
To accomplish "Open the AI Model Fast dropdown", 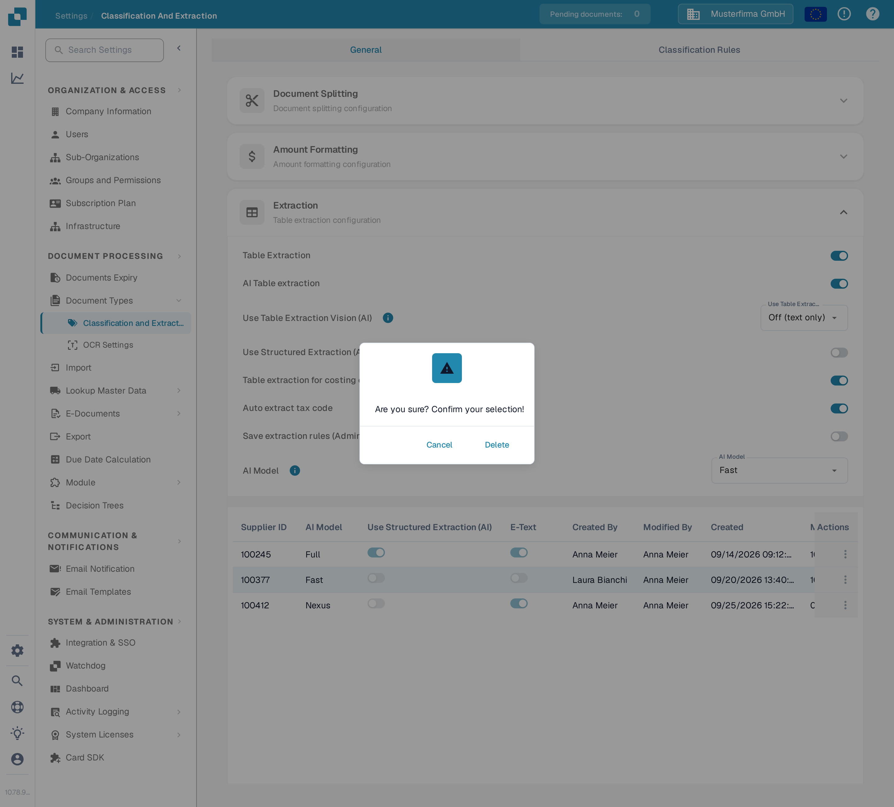I will click(779, 471).
